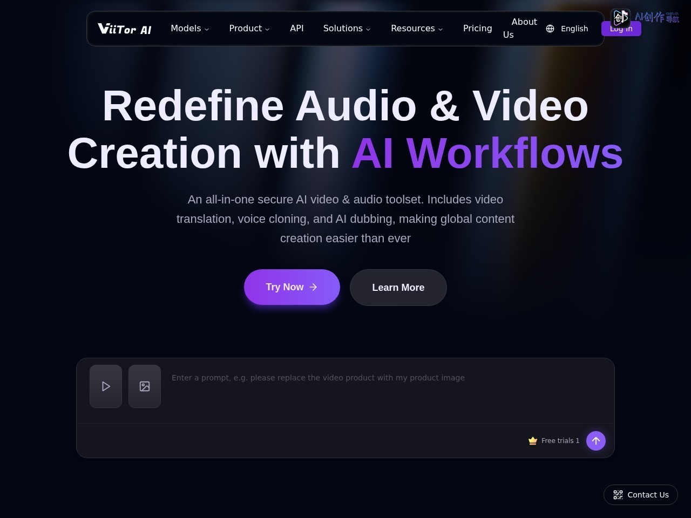Click the ViiTor AI logo
691x518 pixels.
(125, 29)
